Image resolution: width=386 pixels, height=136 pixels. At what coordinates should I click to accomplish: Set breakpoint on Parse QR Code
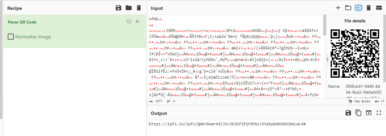137,21
